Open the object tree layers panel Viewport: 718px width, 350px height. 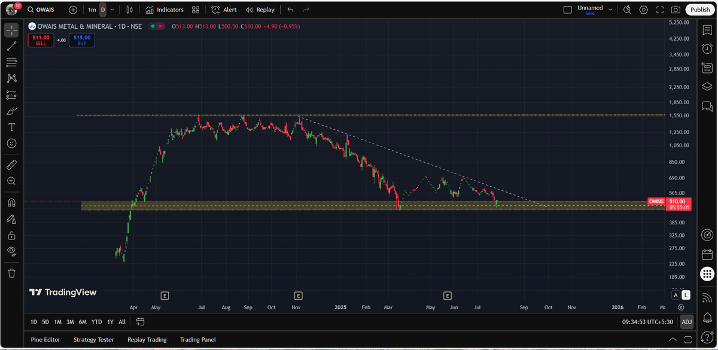tap(707, 86)
